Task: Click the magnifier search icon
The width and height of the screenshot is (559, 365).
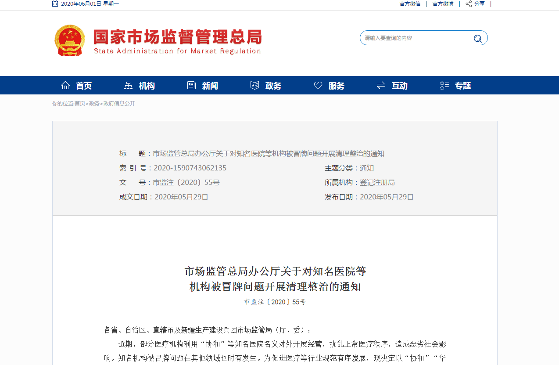Action: pos(477,39)
